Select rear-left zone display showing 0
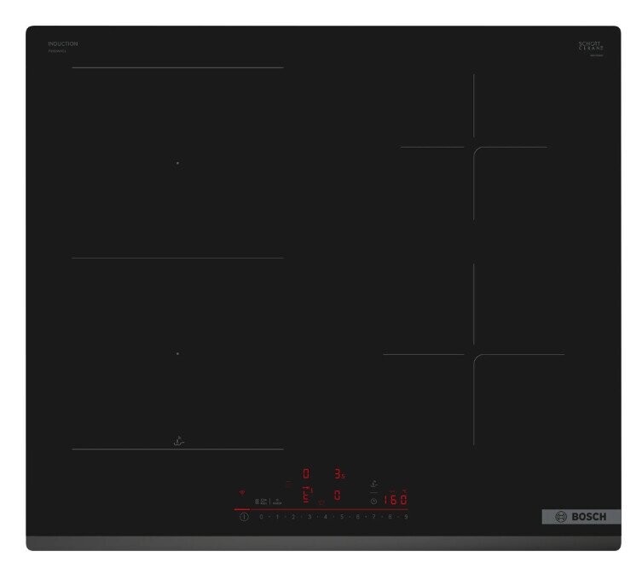This screenshot has width=642, height=563. (x=306, y=473)
